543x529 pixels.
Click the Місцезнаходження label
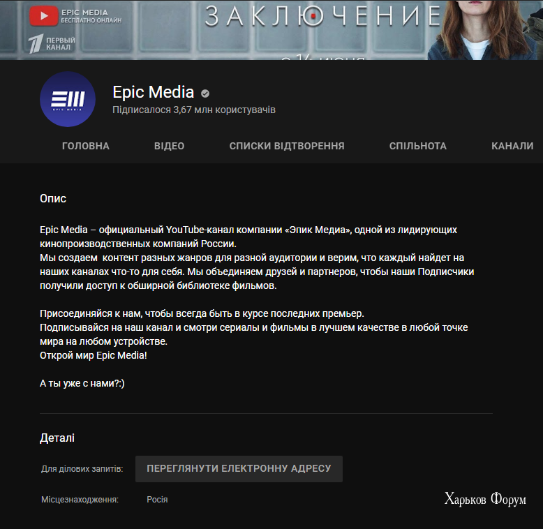coord(80,500)
